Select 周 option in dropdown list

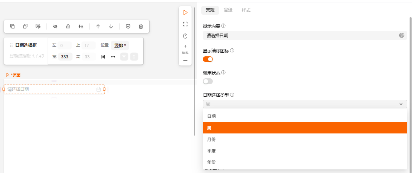[305, 128]
